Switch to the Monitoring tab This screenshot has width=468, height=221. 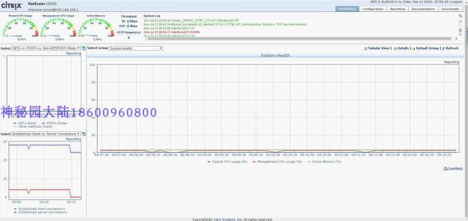click(347, 9)
